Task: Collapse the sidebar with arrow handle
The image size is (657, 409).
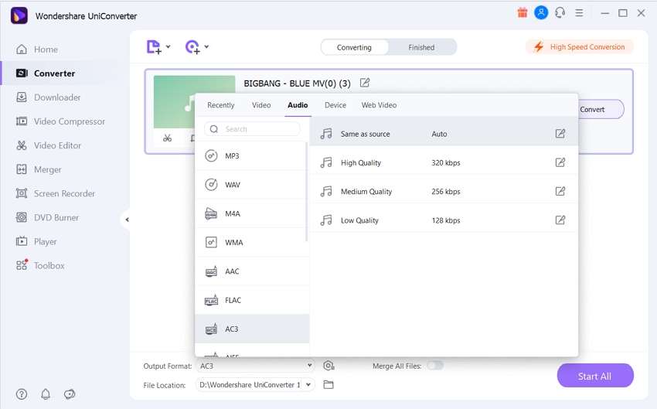Action: (x=127, y=219)
